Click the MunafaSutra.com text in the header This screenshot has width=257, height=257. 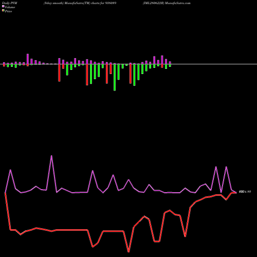pyautogui.click(x=177, y=3)
